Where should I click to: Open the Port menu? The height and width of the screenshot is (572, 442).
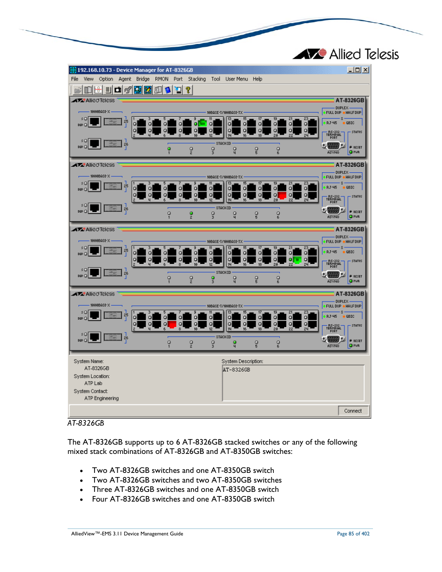[178, 79]
